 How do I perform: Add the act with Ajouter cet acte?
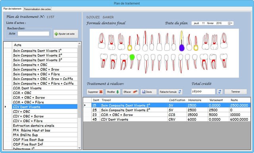(65, 34)
